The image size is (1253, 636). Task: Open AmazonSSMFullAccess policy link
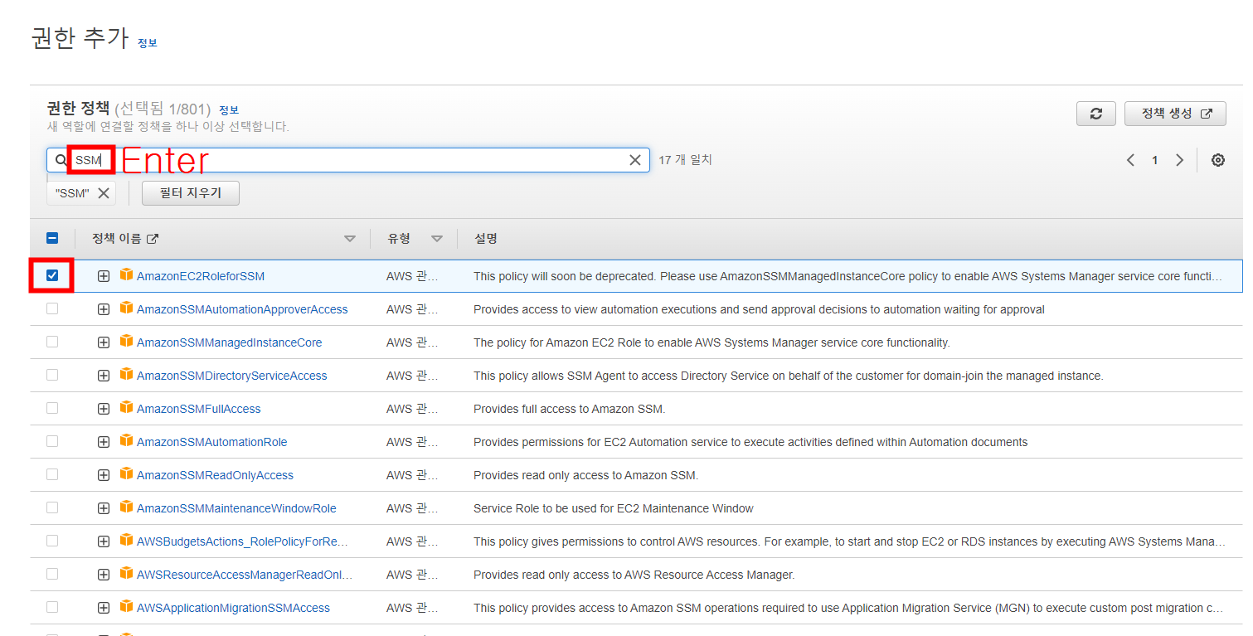pyautogui.click(x=199, y=409)
